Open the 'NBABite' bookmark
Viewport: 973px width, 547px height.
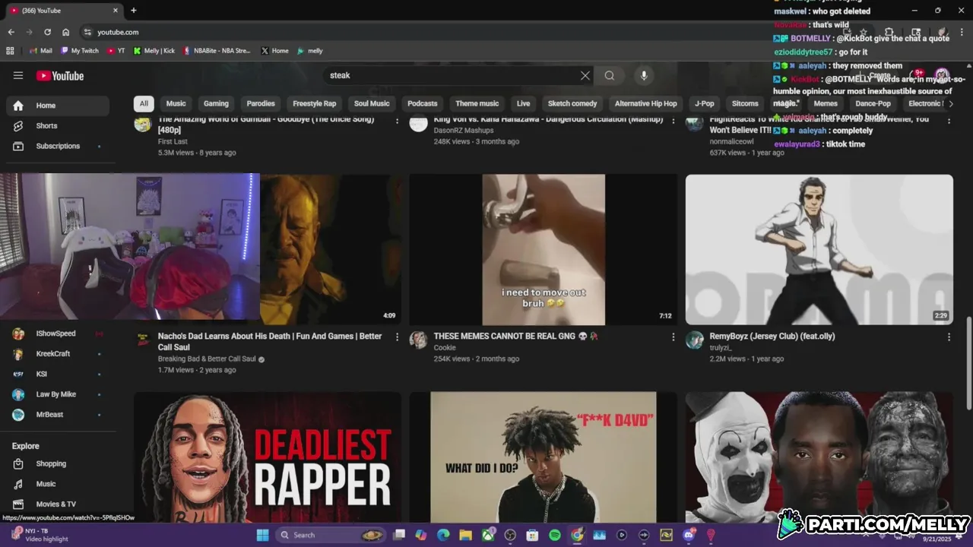(x=217, y=51)
